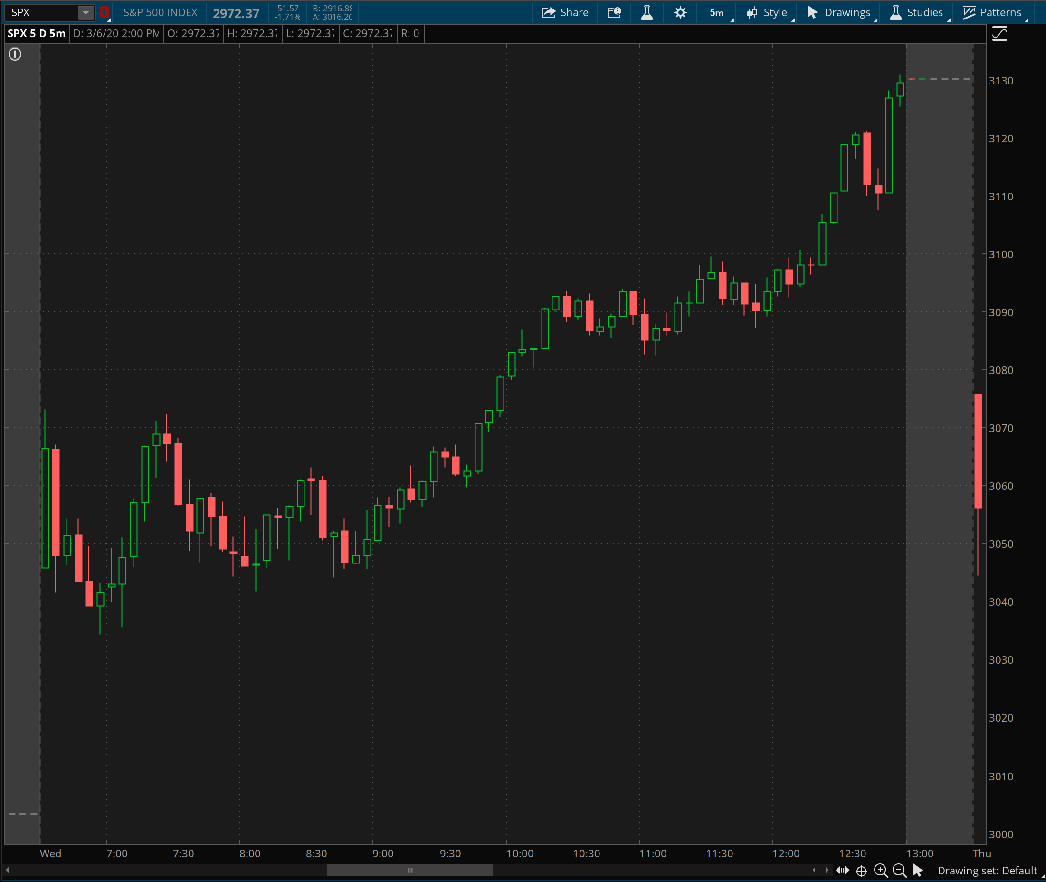The image size is (1046, 882).
Task: Click the 3060 price axis label
Action: (x=1001, y=486)
